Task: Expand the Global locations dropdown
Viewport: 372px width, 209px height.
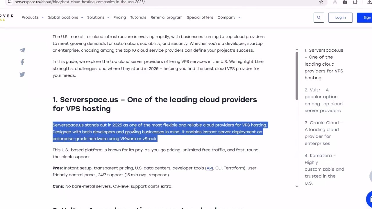Action: pyautogui.click(x=65, y=17)
